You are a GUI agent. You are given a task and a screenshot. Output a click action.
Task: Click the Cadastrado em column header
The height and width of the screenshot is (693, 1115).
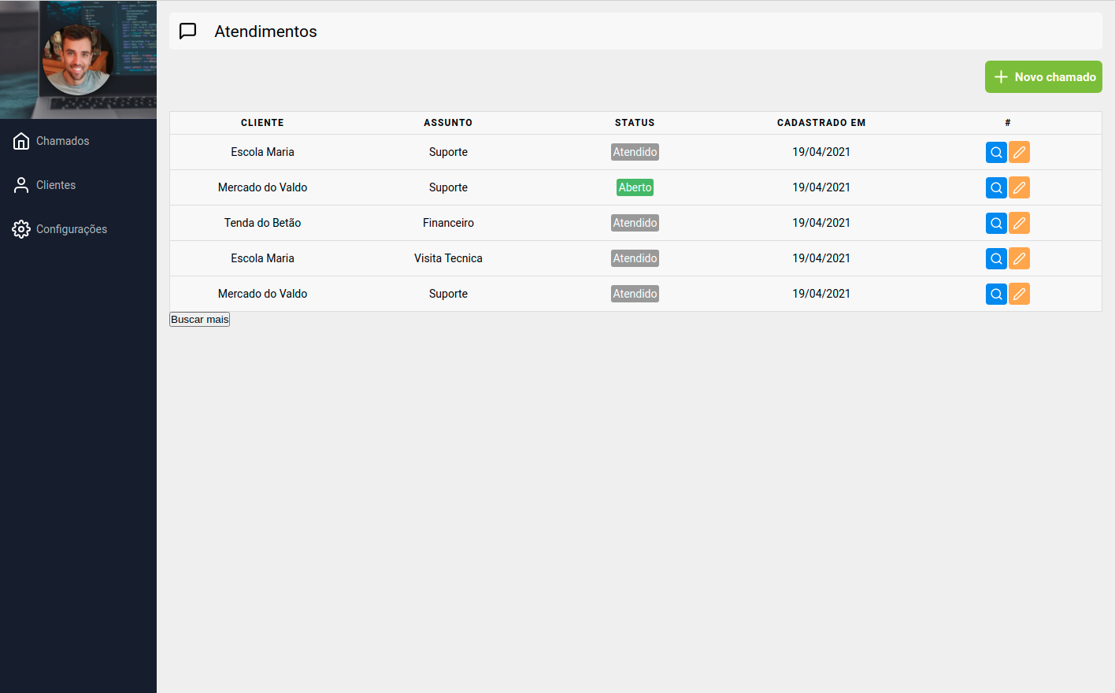(x=821, y=123)
